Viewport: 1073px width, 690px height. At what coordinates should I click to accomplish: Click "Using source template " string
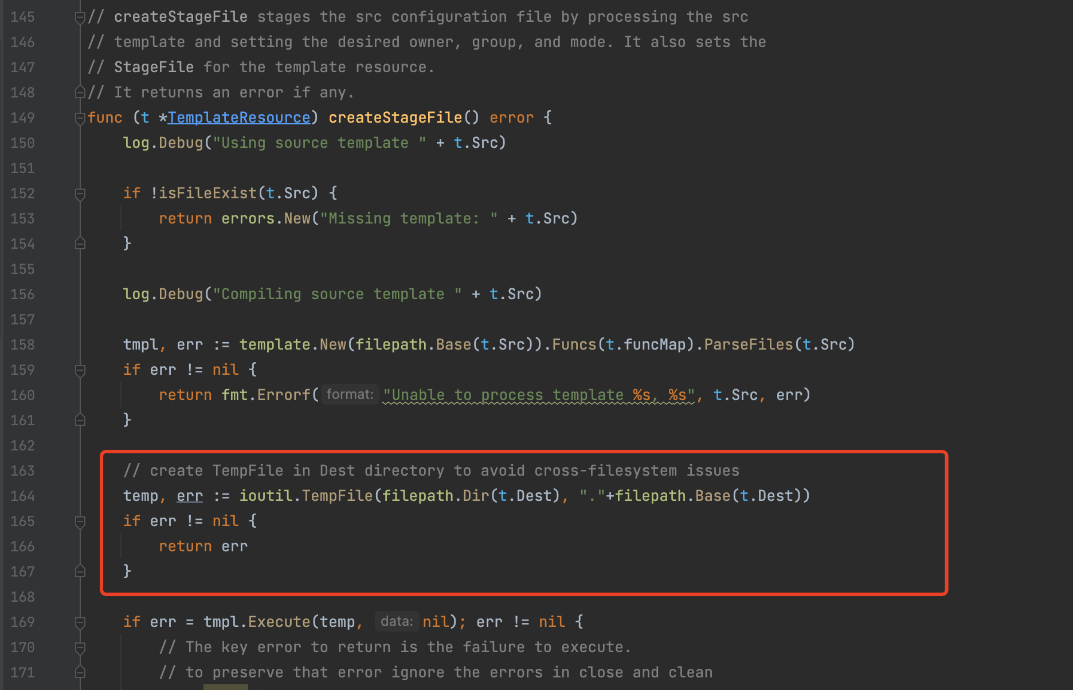point(320,143)
